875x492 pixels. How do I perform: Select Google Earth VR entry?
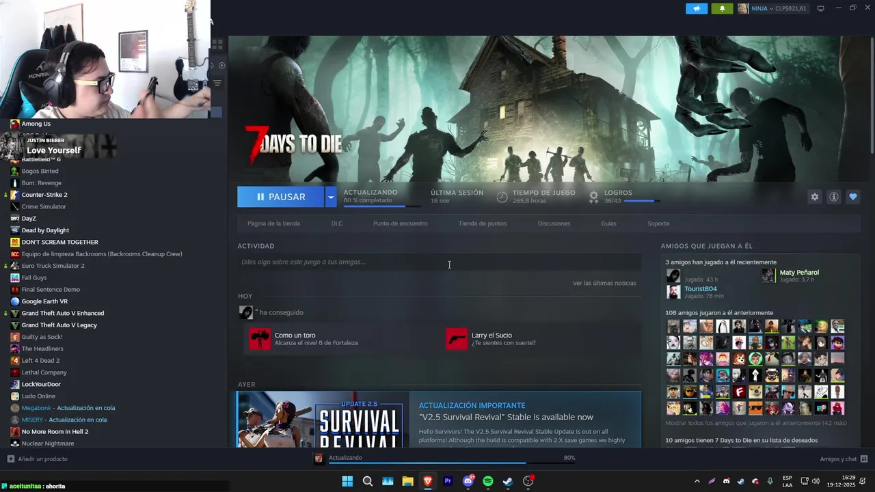[x=44, y=301]
